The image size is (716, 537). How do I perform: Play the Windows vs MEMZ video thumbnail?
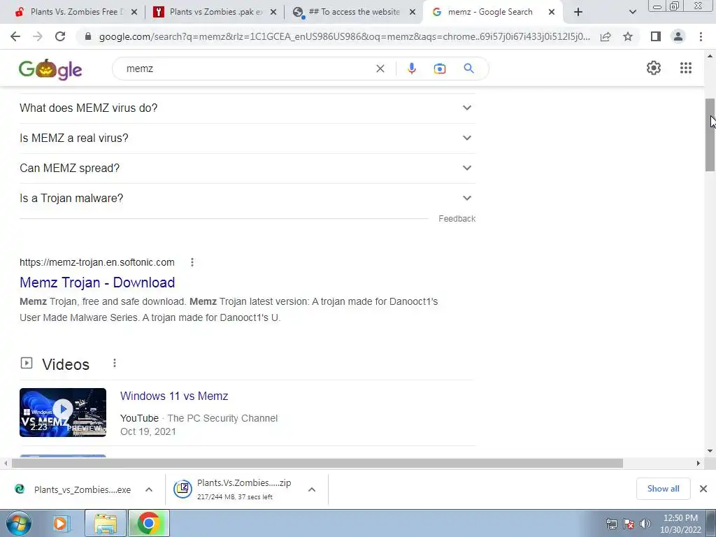[x=63, y=413]
